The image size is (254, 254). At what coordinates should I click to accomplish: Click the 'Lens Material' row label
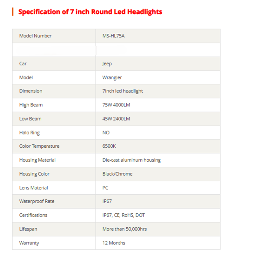[x=34, y=188]
